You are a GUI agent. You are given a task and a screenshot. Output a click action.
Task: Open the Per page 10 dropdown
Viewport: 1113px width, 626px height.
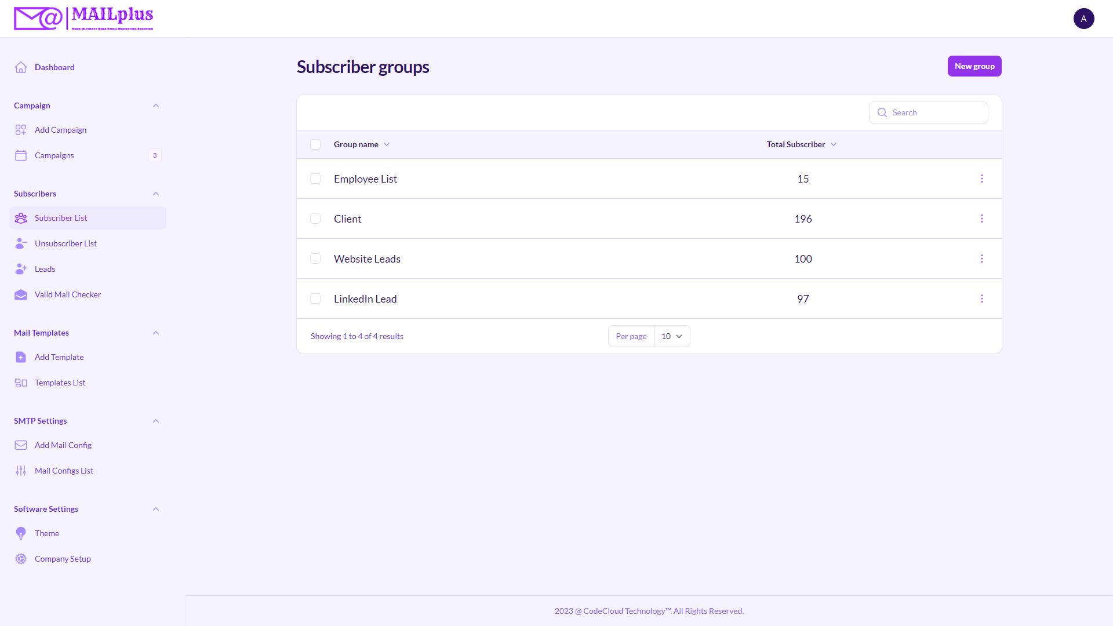(672, 336)
